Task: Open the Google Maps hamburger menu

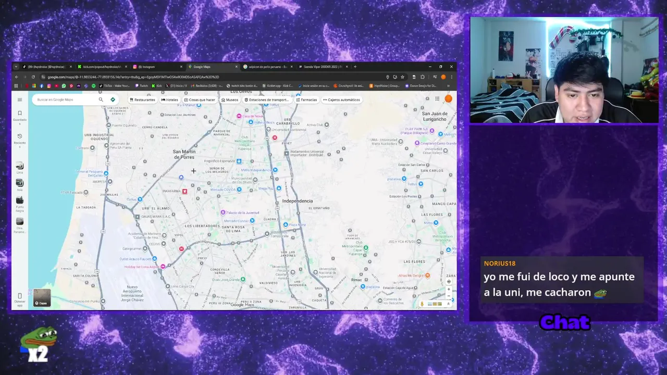Action: (x=20, y=99)
